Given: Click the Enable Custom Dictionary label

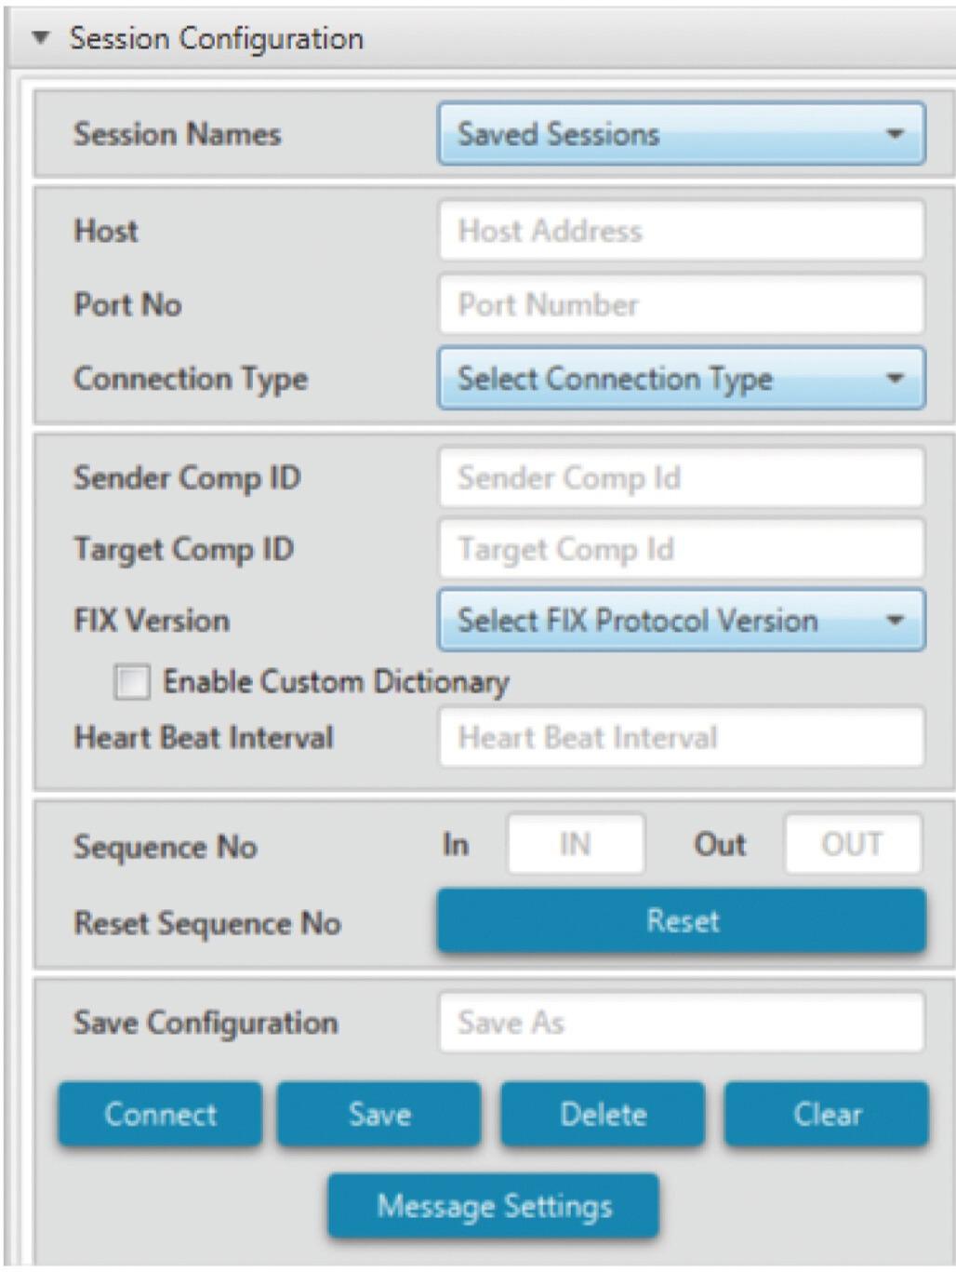Looking at the screenshot, I should tap(336, 682).
